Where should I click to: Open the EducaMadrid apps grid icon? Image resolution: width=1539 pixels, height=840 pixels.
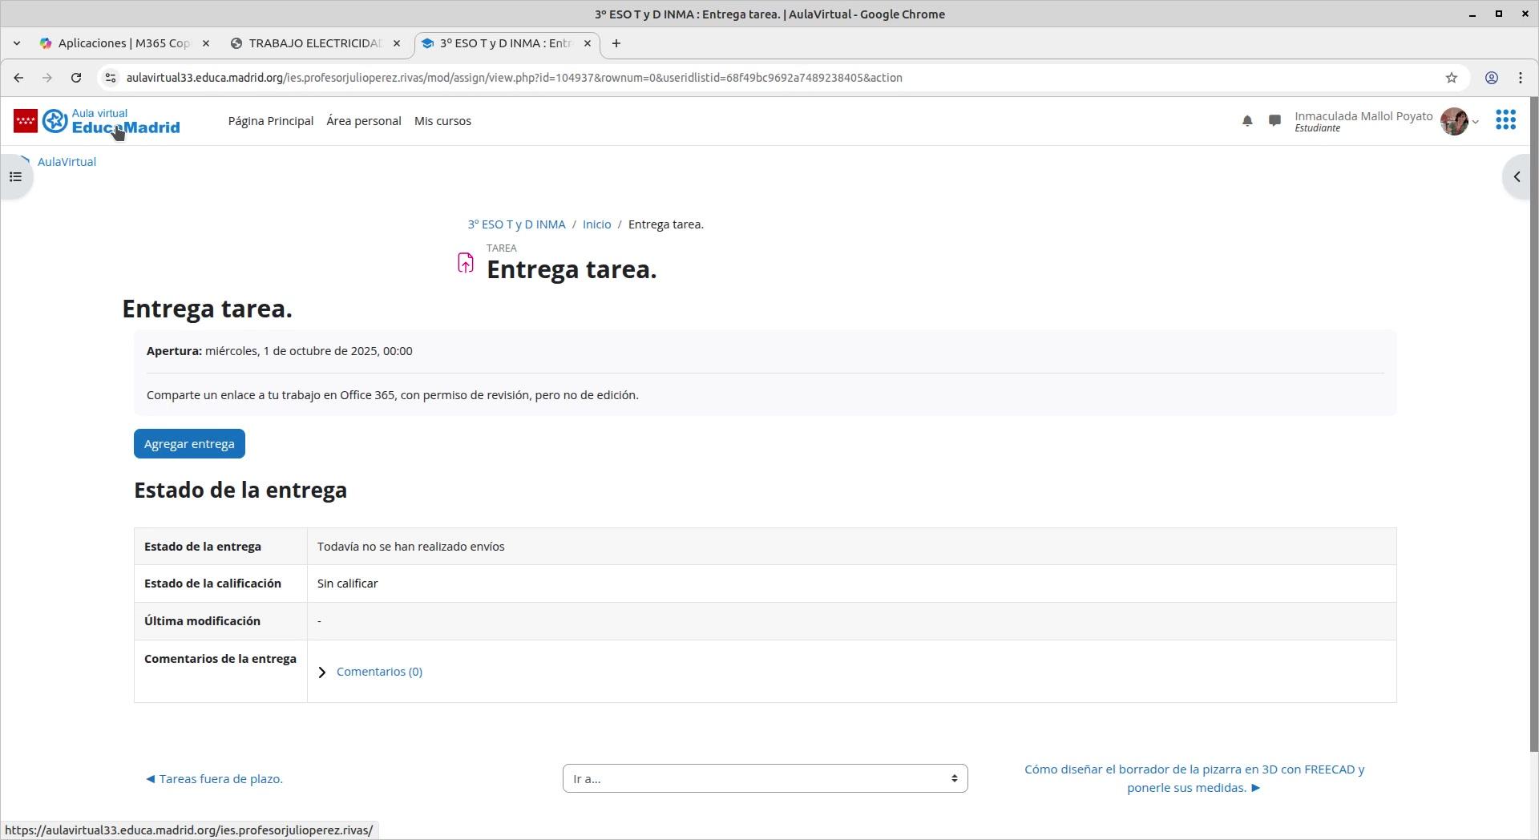(x=1505, y=120)
